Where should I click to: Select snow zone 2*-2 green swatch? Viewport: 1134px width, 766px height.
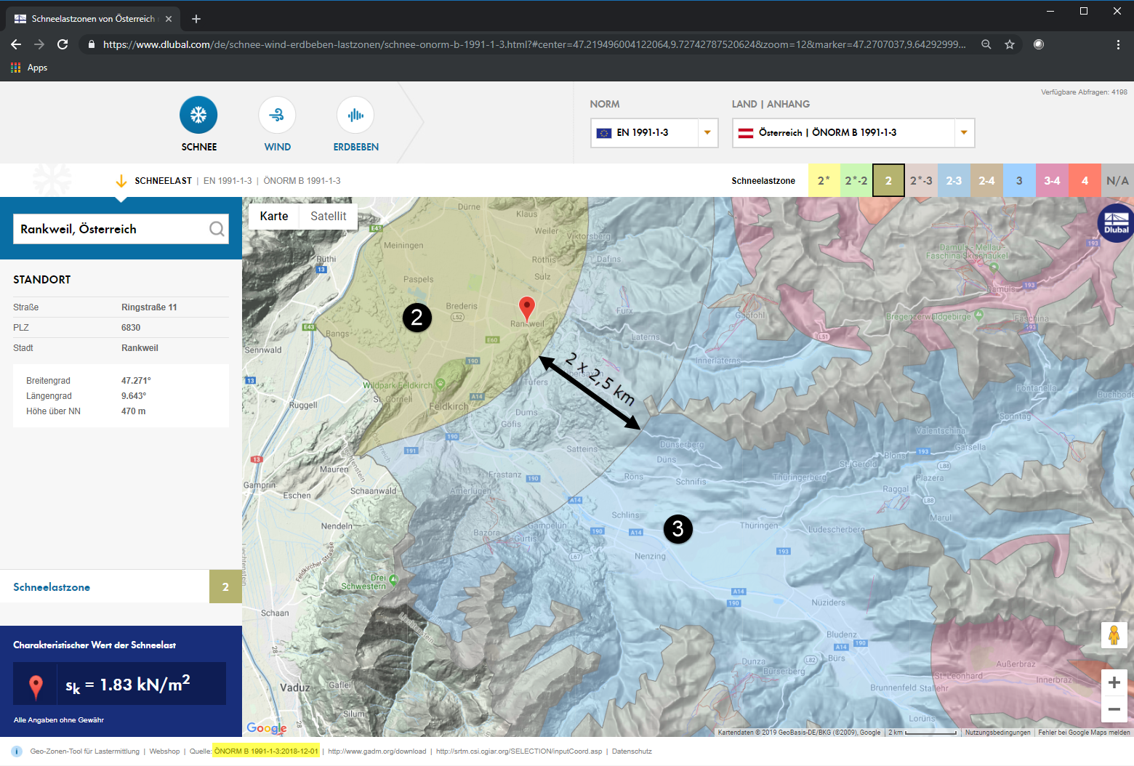coord(856,181)
